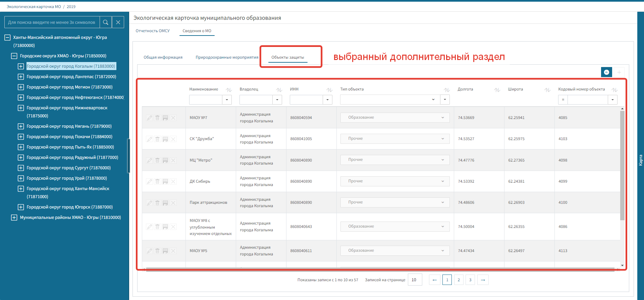This screenshot has height=300, width=644.
Task: Click the edit pencil icon for МАОУ №7
Action: coord(150,118)
